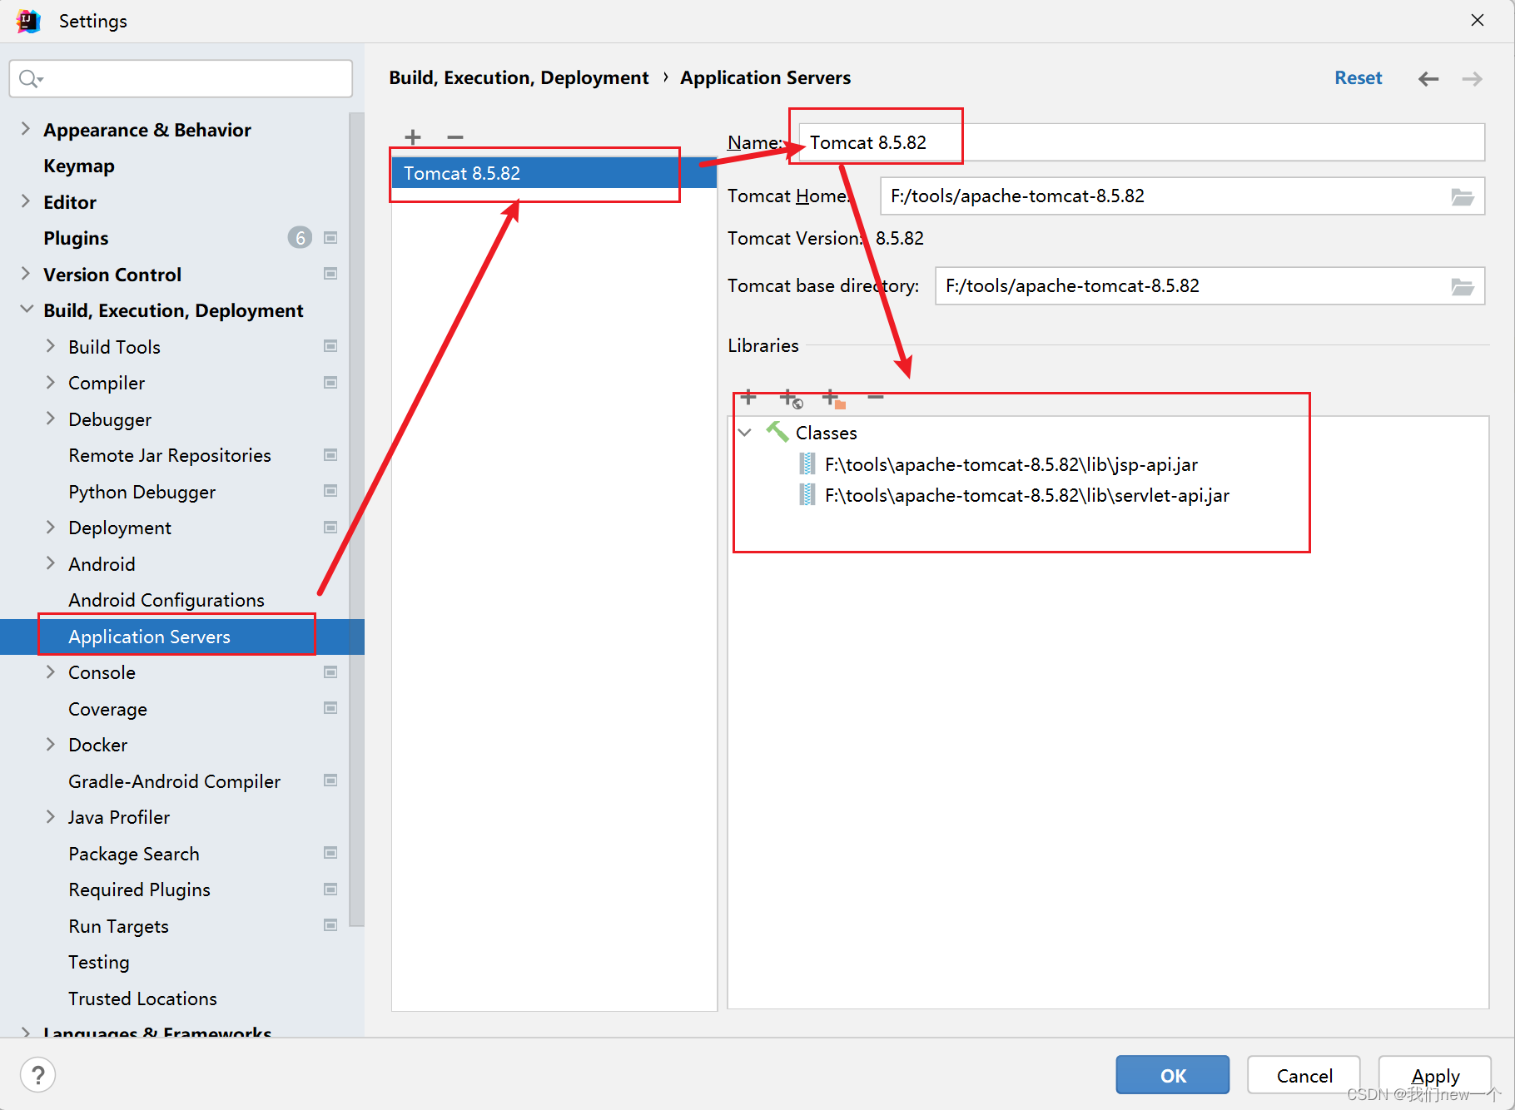Image resolution: width=1515 pixels, height=1110 pixels.
Task: Browse for Tomcat base directory folder
Action: pos(1463,286)
